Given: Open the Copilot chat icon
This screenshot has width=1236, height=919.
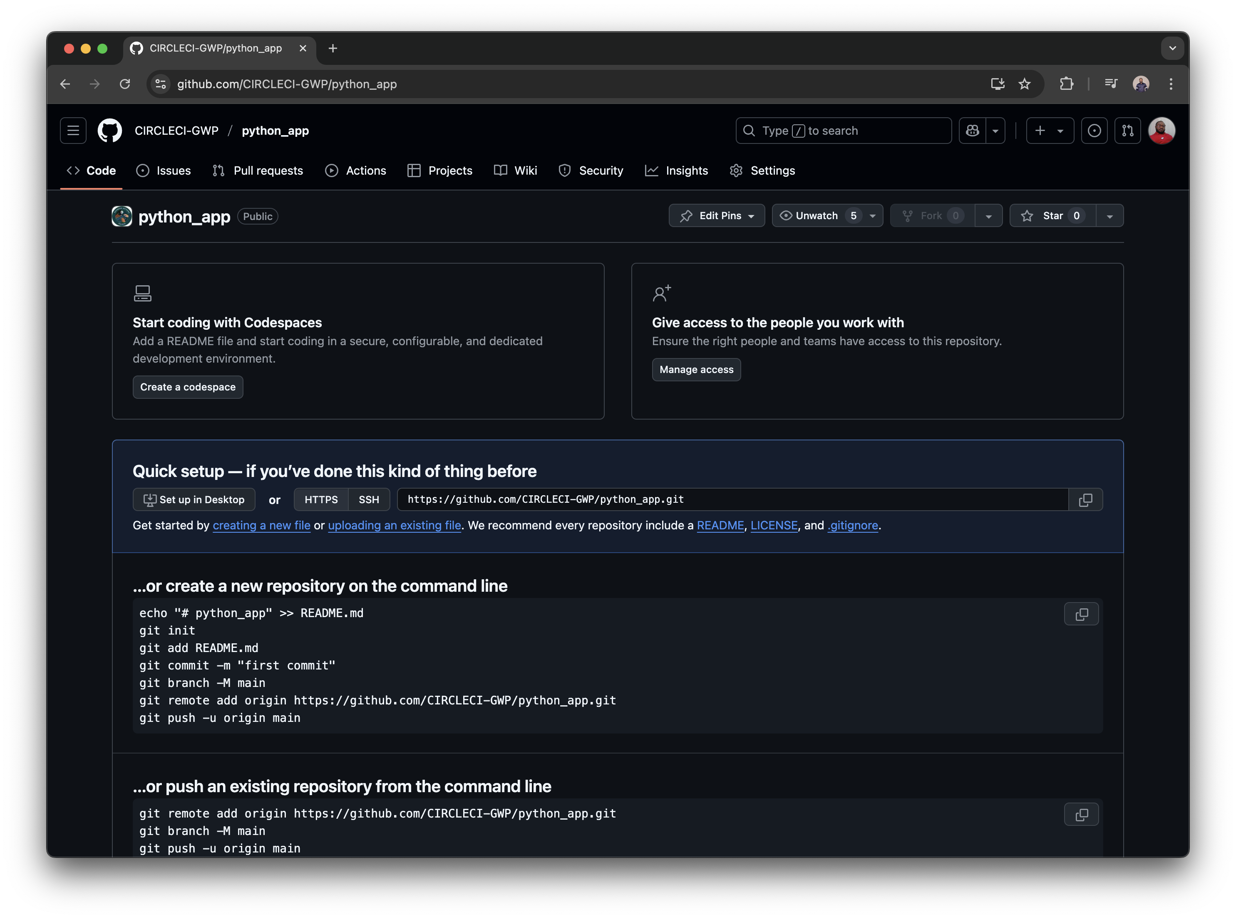Looking at the screenshot, I should point(972,130).
